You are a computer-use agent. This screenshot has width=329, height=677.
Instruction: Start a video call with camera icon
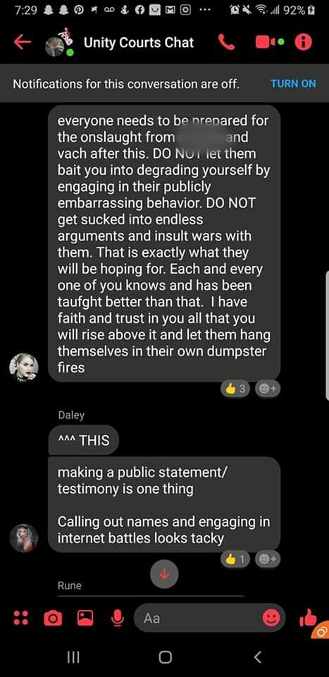point(266,42)
